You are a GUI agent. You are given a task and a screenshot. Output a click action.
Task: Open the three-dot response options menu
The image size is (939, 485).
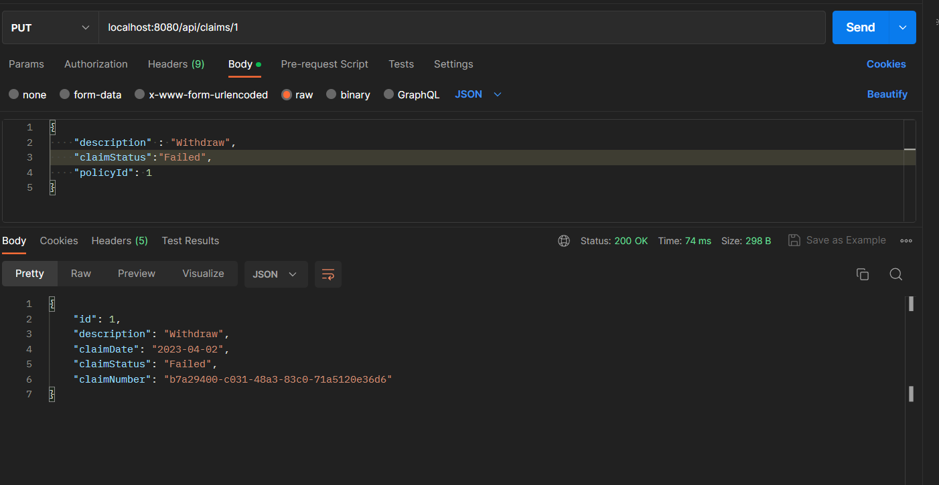[x=906, y=241]
